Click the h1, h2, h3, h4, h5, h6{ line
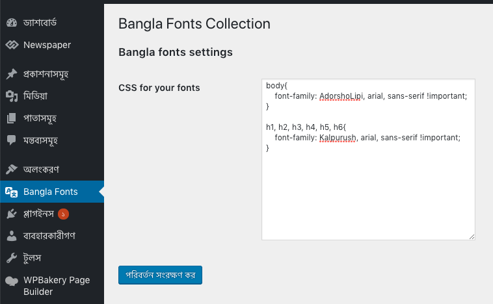The width and height of the screenshot is (493, 304). (x=306, y=127)
